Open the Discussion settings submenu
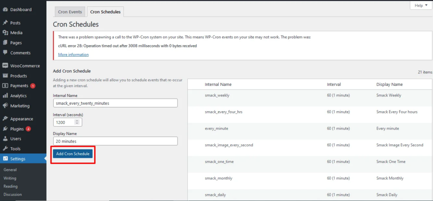The image size is (433, 201). click(x=13, y=194)
